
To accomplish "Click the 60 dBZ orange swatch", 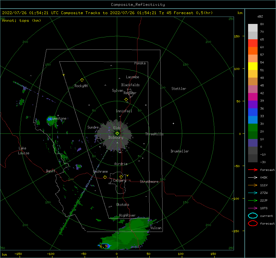I will coord(253,51).
